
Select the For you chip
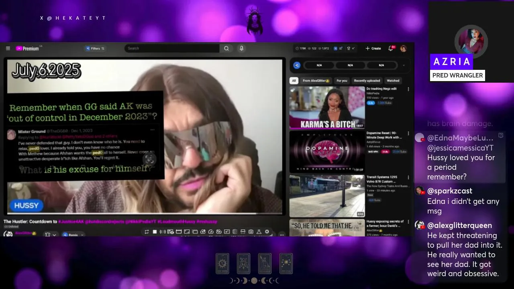(342, 81)
